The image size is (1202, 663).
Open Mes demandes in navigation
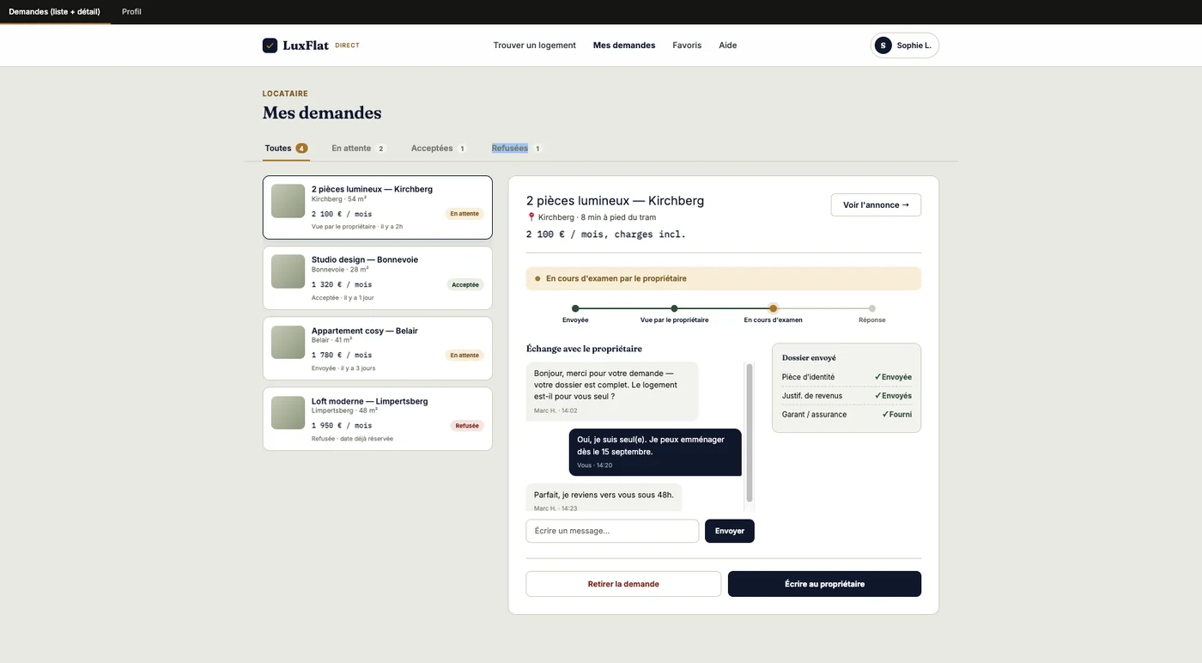(x=624, y=46)
